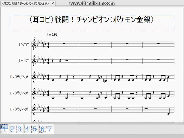Open page 2 thumbnail in navigator

[x=12, y=129]
